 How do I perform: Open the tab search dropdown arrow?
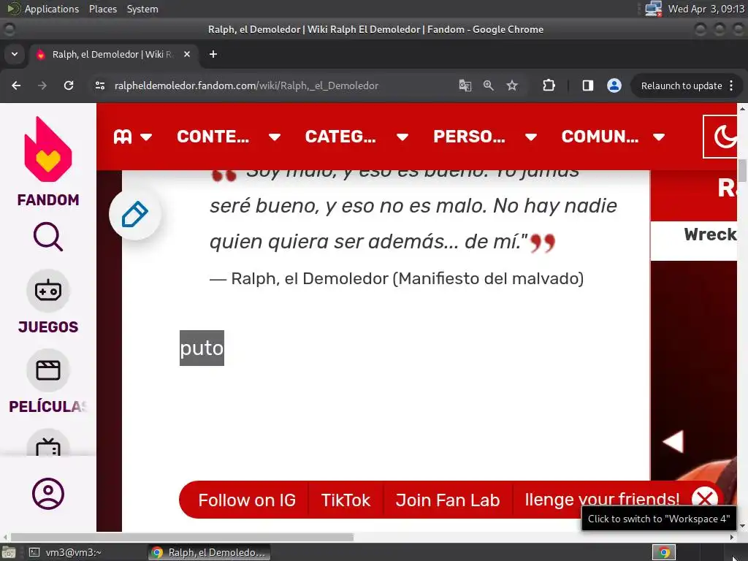[15, 54]
